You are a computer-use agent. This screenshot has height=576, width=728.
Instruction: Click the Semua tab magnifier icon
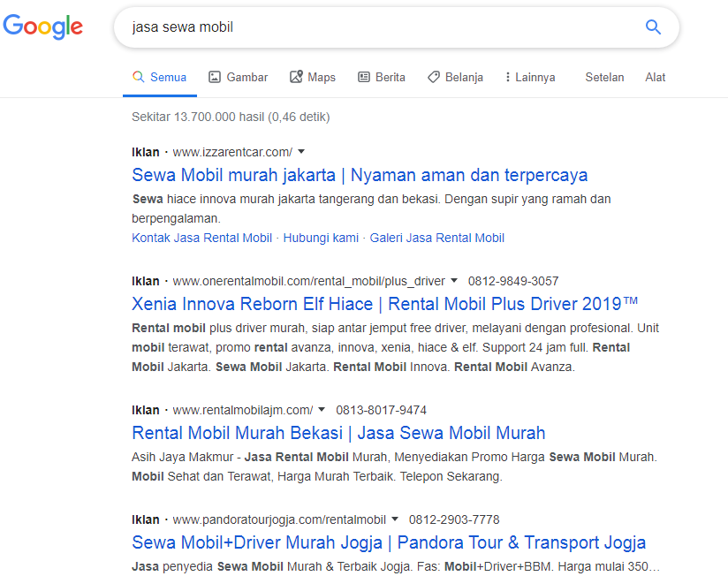coord(139,77)
